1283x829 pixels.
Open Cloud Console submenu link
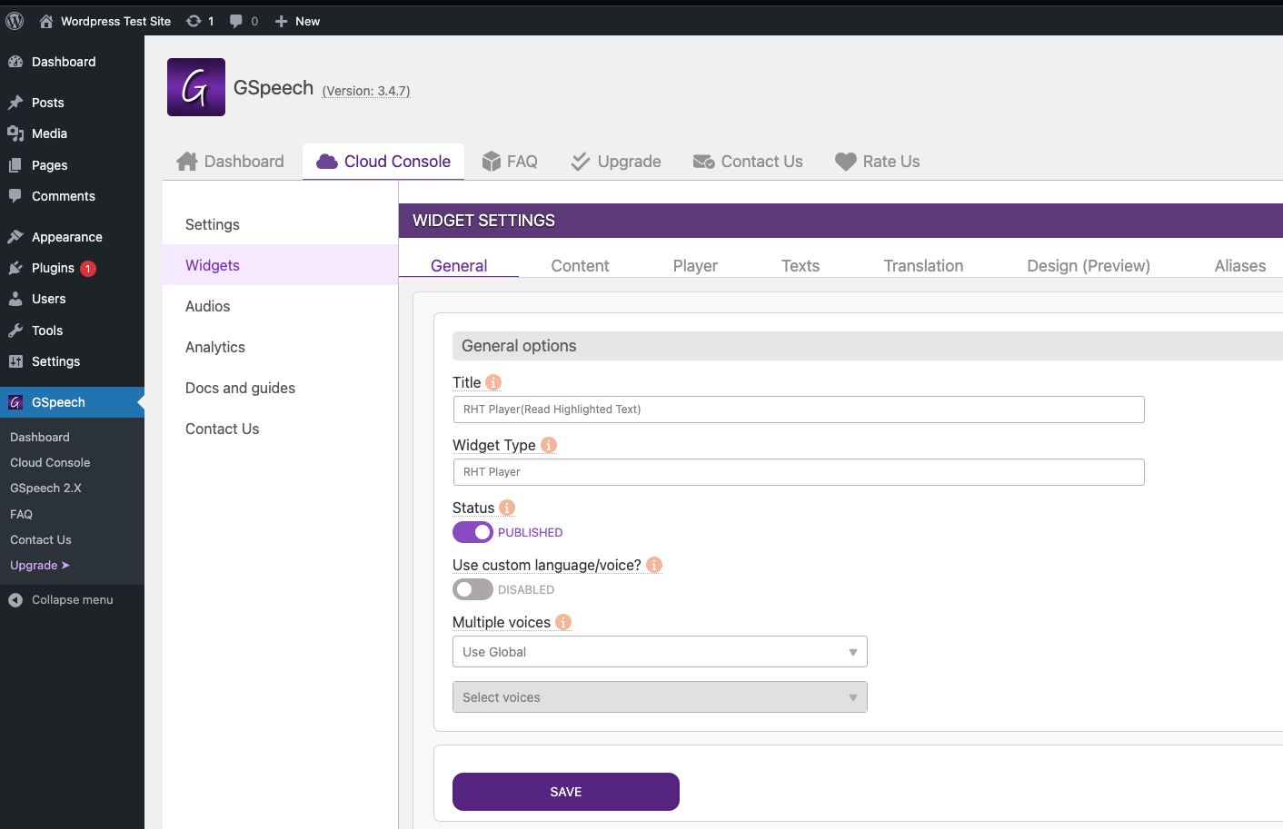(x=50, y=462)
